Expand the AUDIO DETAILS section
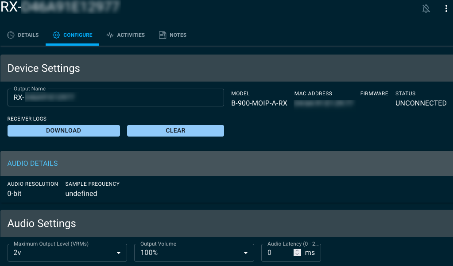The width and height of the screenshot is (453, 266). click(x=32, y=163)
